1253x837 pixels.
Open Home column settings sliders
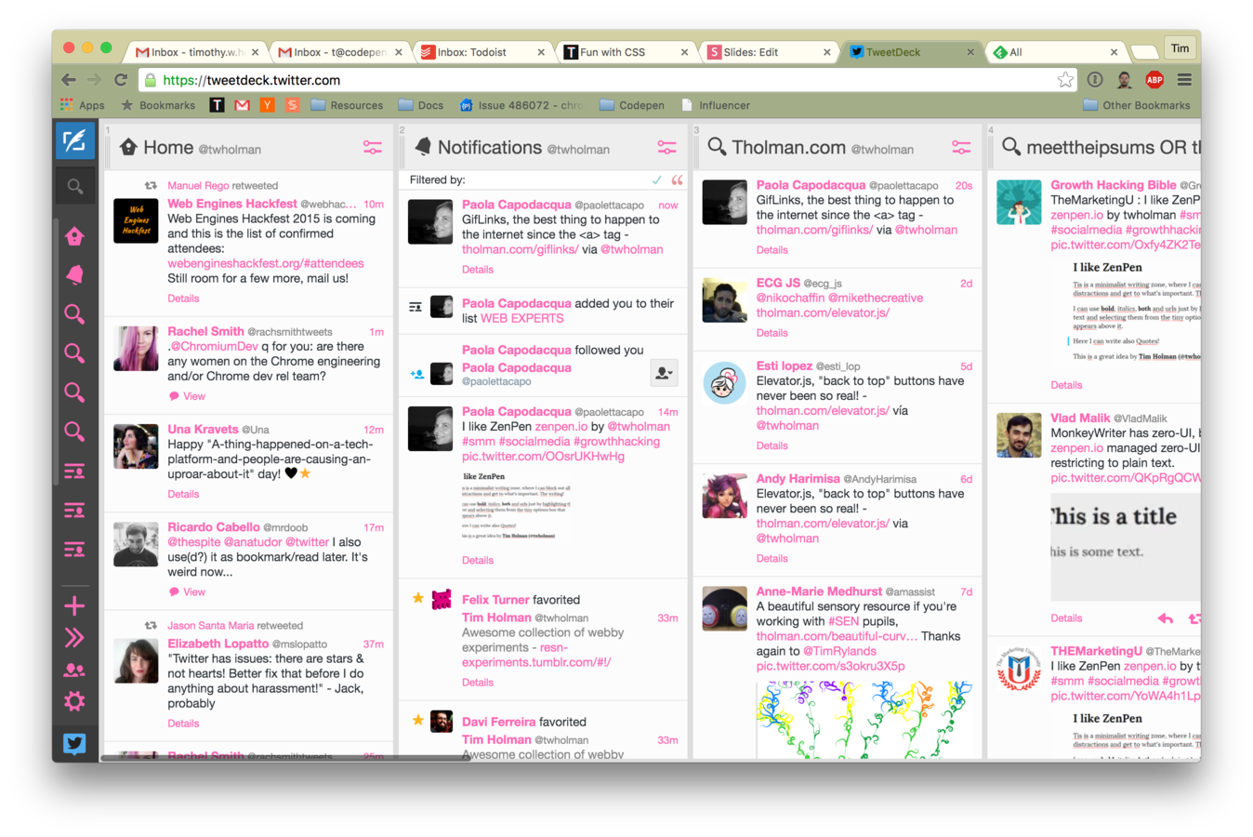click(372, 148)
